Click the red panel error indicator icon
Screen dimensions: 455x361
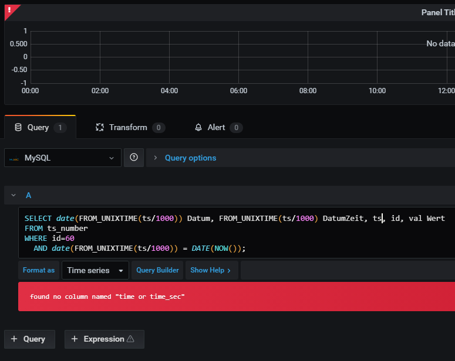[11, 10]
